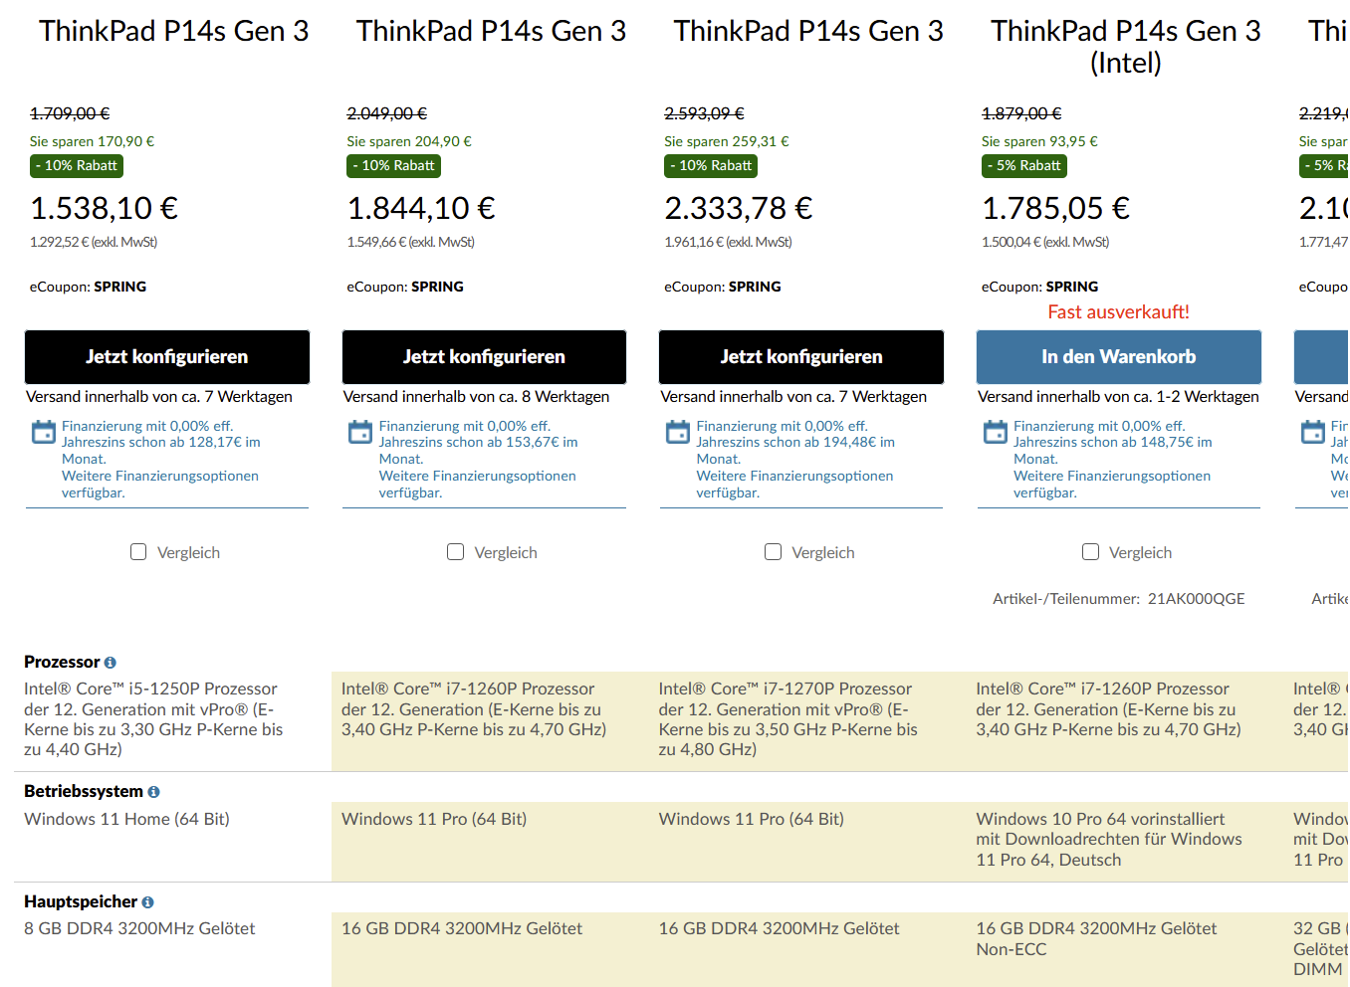Configure the 1.844,10 € ThinkPad via Jetzt konfigurieren
The height and width of the screenshot is (987, 1350).
pos(484,357)
